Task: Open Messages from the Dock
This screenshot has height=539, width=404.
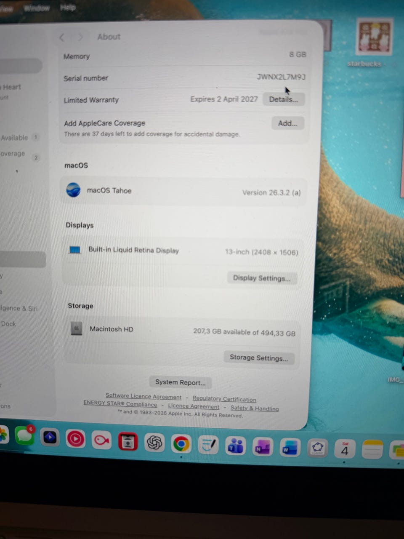Action: 25,436
